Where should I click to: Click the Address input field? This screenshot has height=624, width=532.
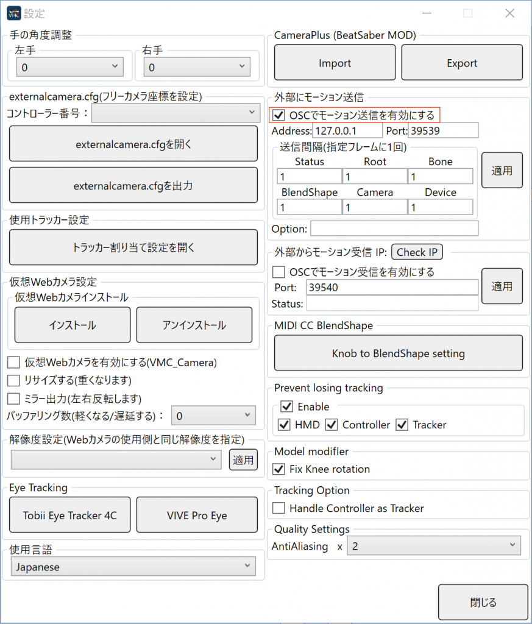pos(347,130)
